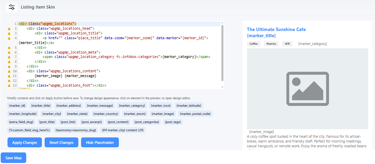The width and height of the screenshot is (375, 164).
Task: Select the {post_link} placeholder tag
Action: (x=68, y=122)
